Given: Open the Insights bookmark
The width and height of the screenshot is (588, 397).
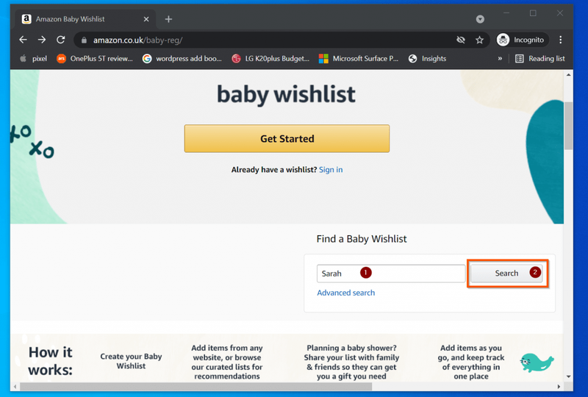Looking at the screenshot, I should tap(428, 59).
